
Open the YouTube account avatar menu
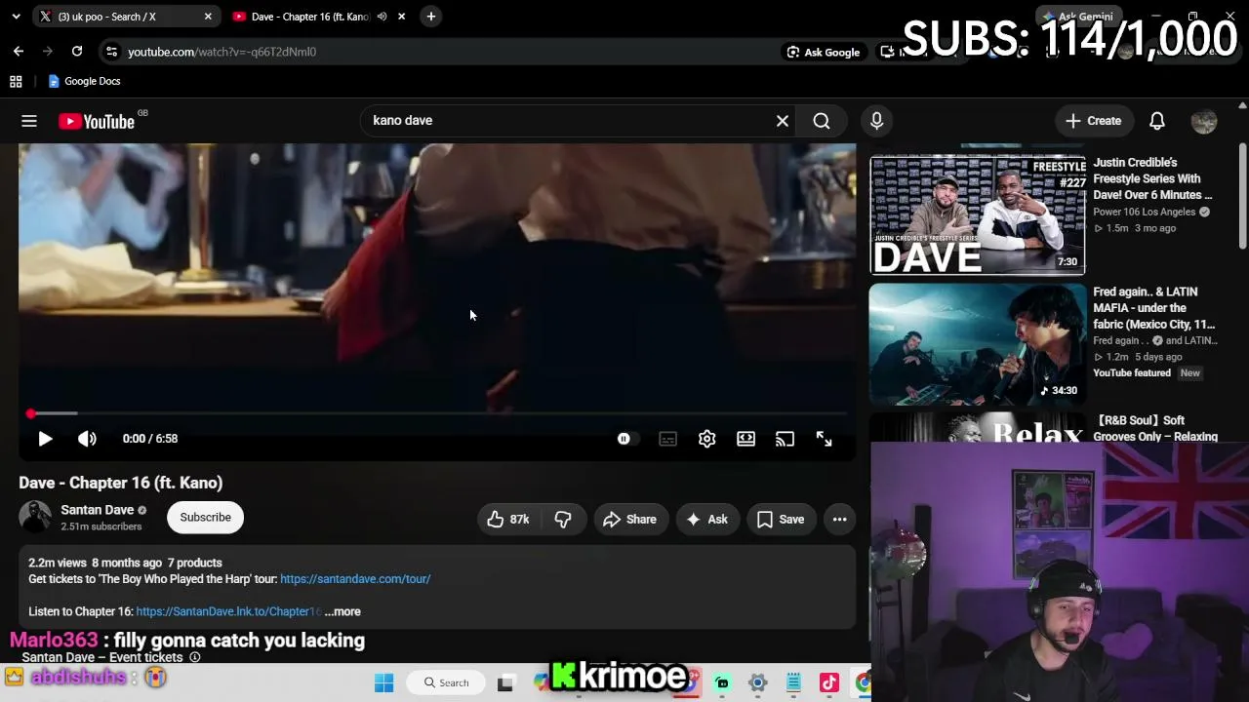[x=1204, y=121]
